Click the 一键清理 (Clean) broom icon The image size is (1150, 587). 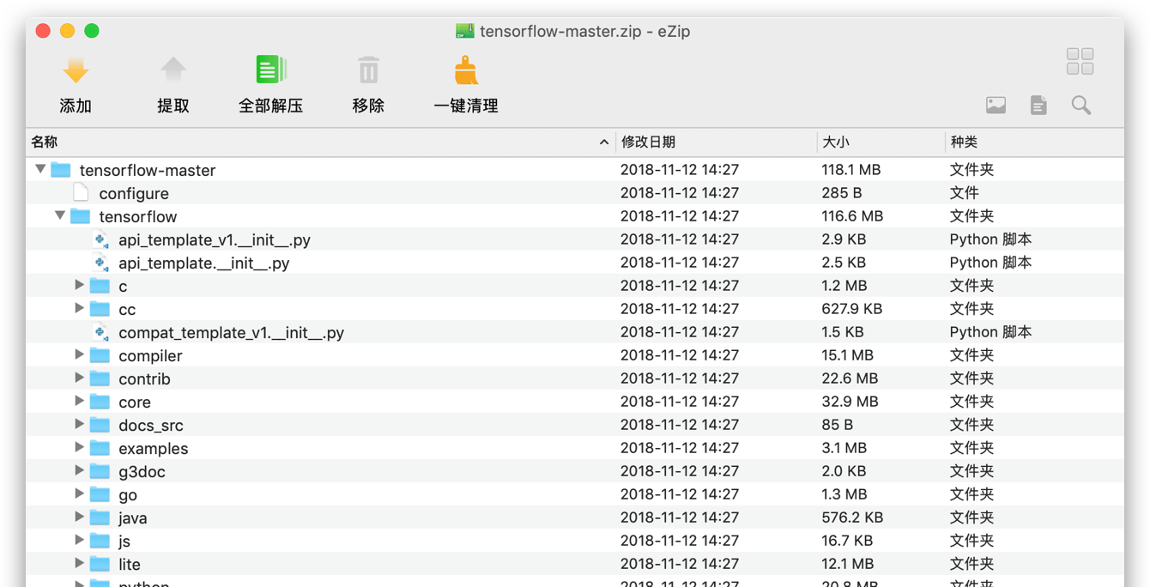point(466,70)
